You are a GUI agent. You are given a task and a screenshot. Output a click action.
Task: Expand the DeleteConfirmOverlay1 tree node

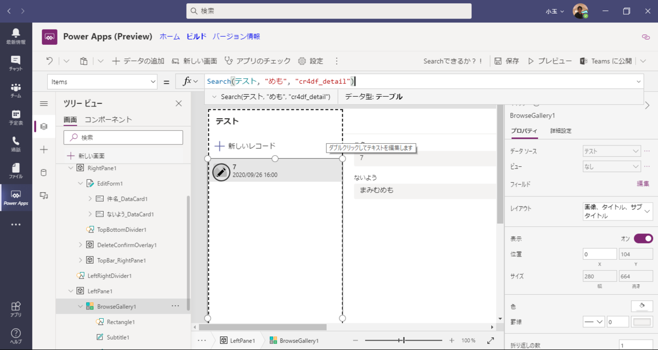[x=80, y=244]
